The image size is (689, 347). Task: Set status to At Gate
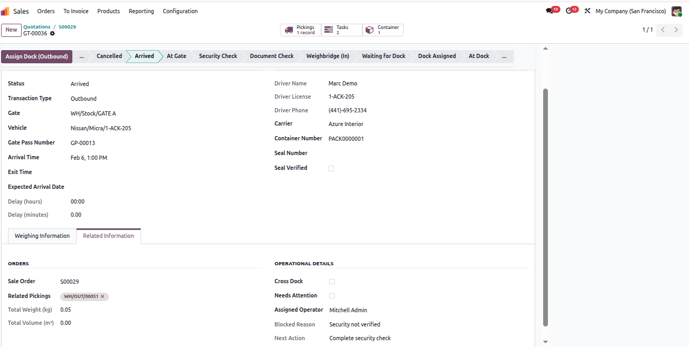click(x=176, y=56)
